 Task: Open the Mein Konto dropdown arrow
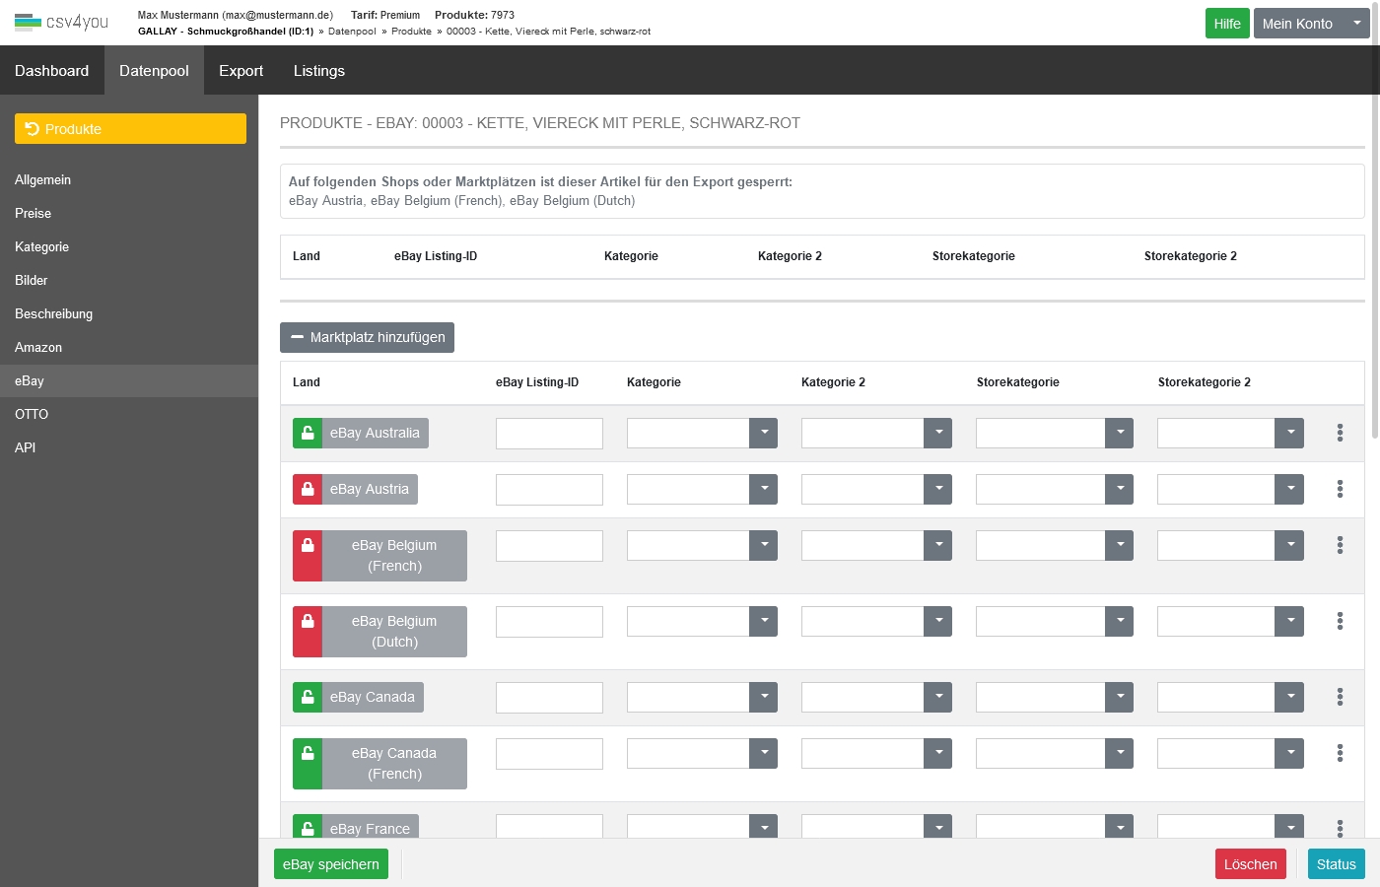[1356, 24]
